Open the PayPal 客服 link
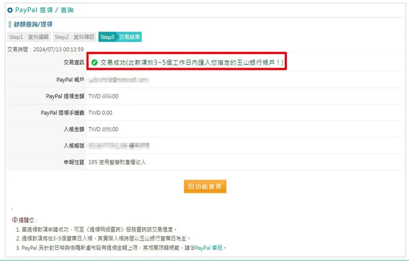 (209, 248)
